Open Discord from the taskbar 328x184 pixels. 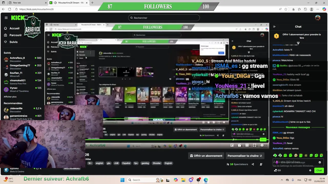[x=191, y=180]
